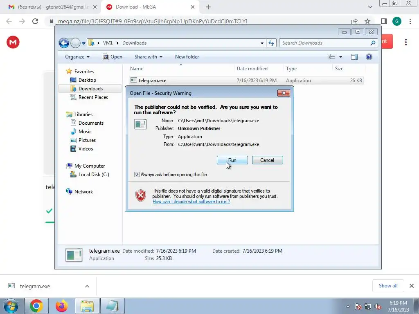Click Open in Explorer toolbar

(x=113, y=57)
